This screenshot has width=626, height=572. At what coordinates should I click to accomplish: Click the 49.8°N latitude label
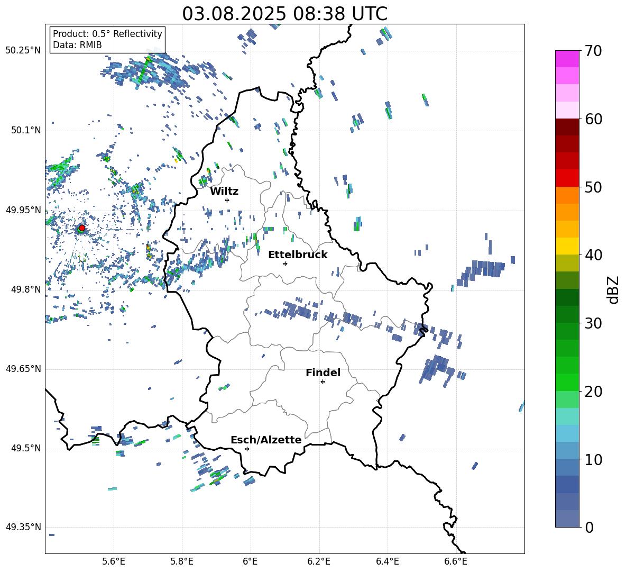(x=26, y=289)
